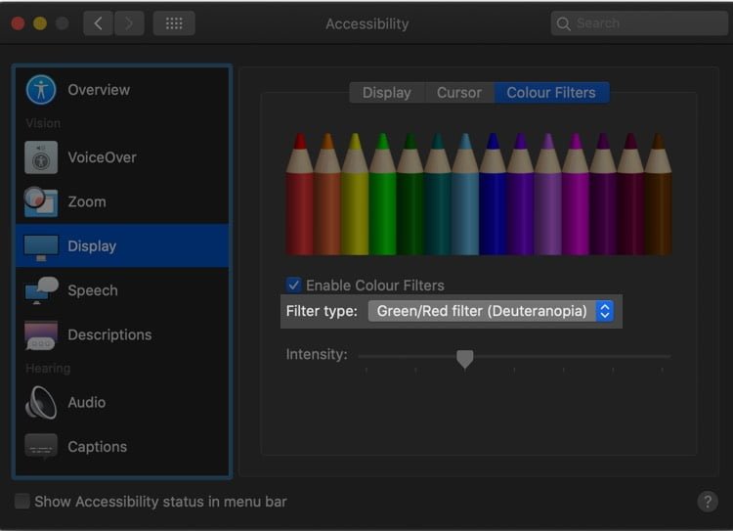Focus the Search field
The height and width of the screenshot is (531, 733).
(639, 23)
